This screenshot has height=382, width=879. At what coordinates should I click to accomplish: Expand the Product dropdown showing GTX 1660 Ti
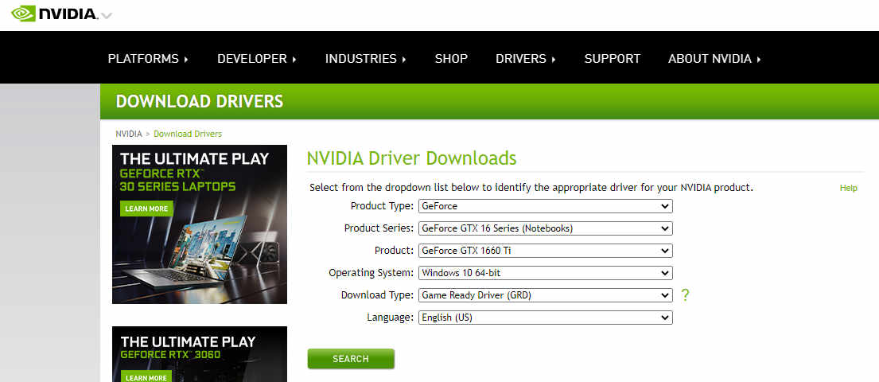(x=546, y=251)
